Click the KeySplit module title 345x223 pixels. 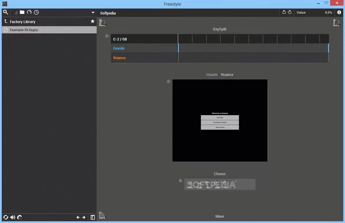(x=220, y=29)
